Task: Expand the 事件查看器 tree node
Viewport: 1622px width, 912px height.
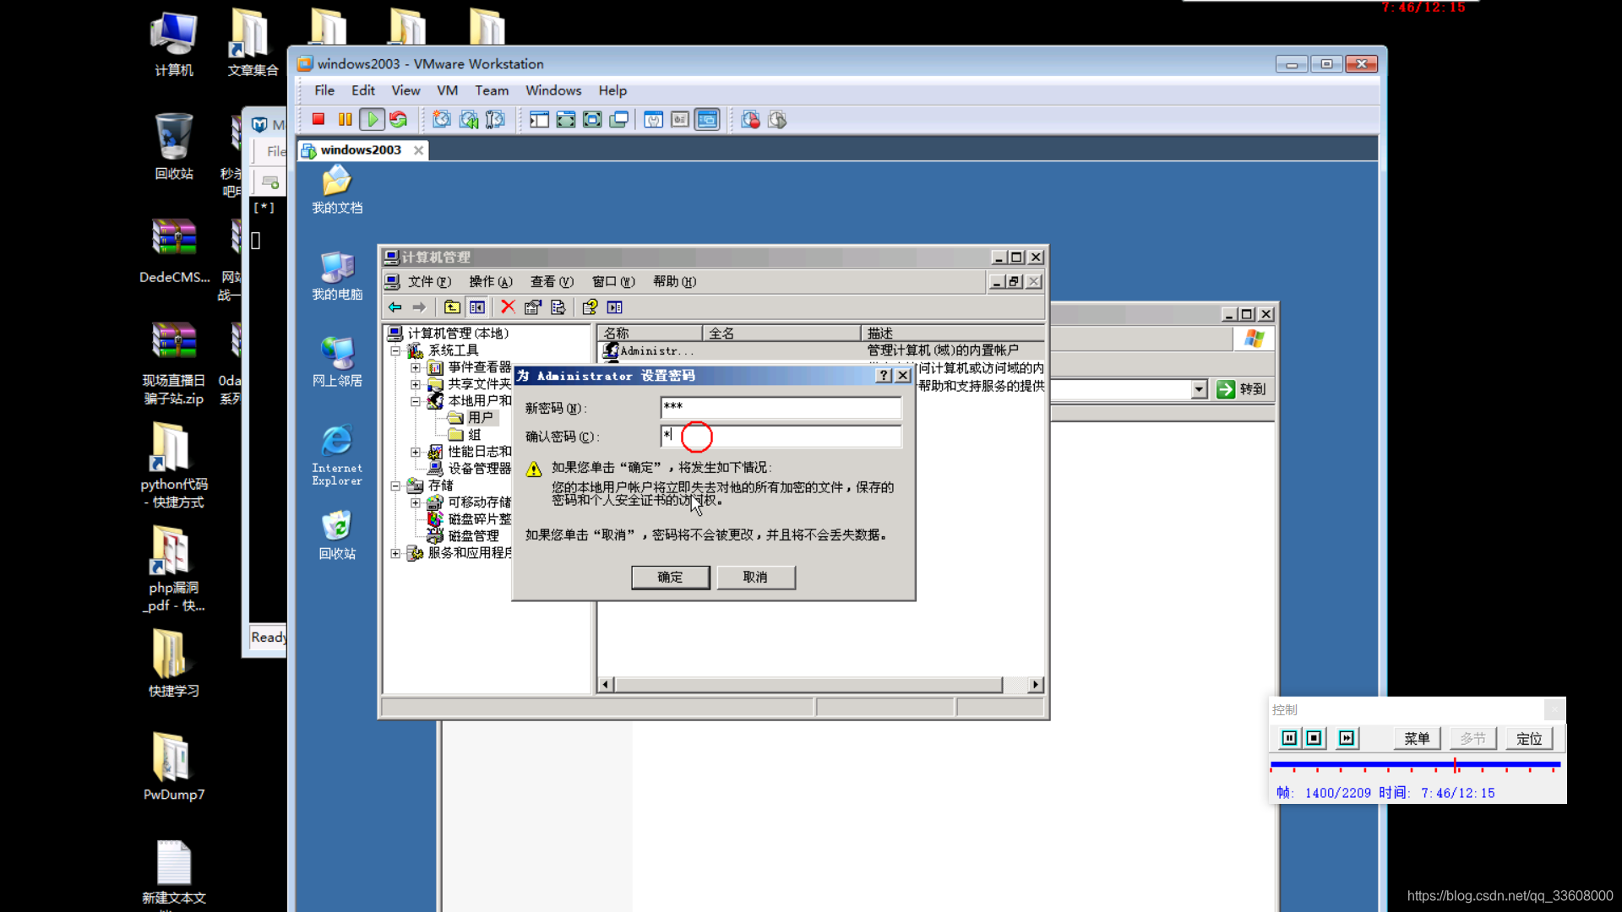Action: coord(415,367)
